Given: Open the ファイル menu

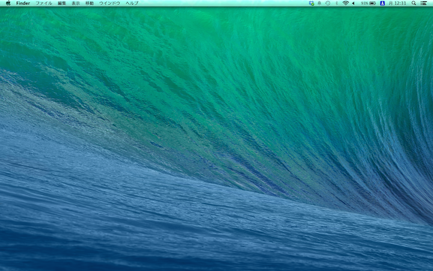Looking at the screenshot, I should pyautogui.click(x=44, y=3).
